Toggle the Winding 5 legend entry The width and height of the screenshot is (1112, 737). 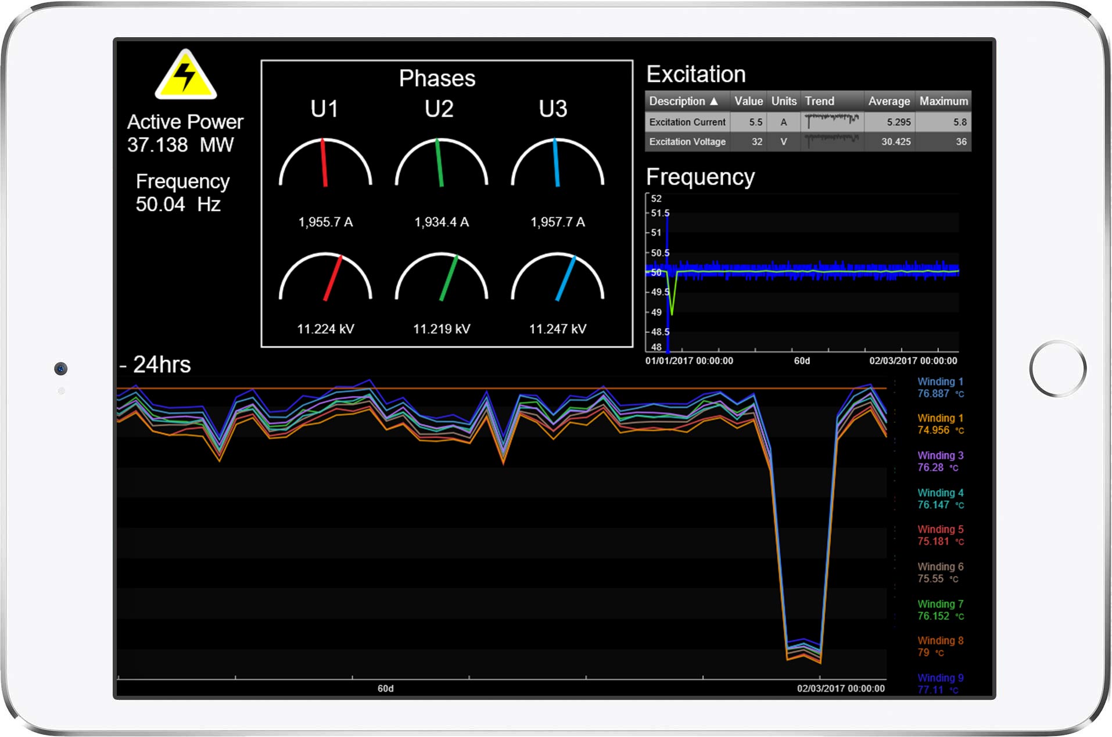[x=941, y=535]
